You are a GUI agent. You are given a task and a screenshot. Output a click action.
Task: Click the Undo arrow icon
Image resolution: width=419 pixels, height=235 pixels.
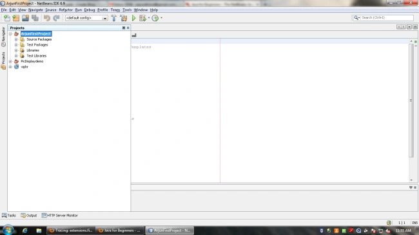point(47,18)
